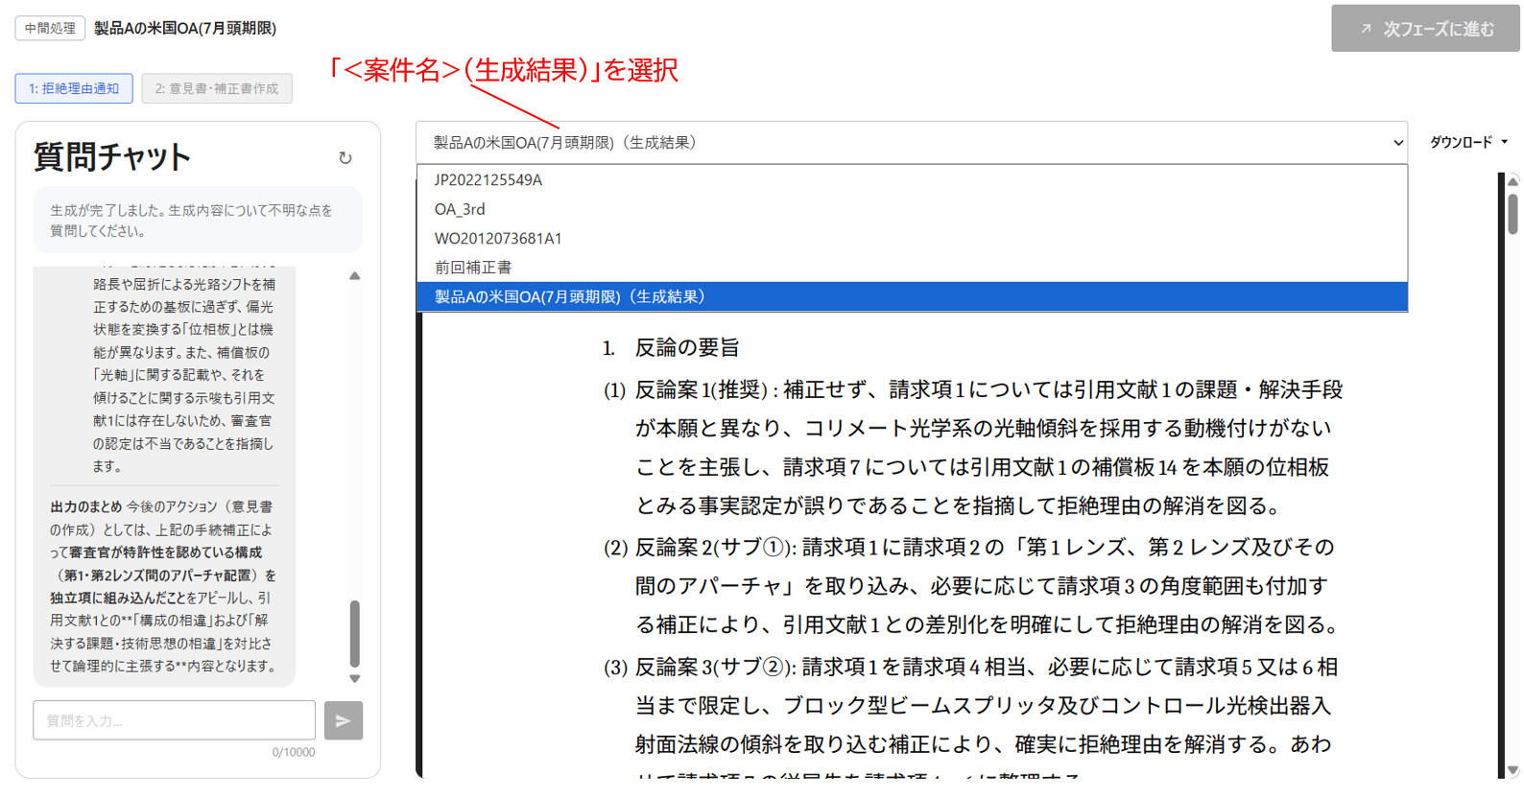Click the document viewer scrollbar thumb
The height and width of the screenshot is (798, 1524).
[1512, 214]
